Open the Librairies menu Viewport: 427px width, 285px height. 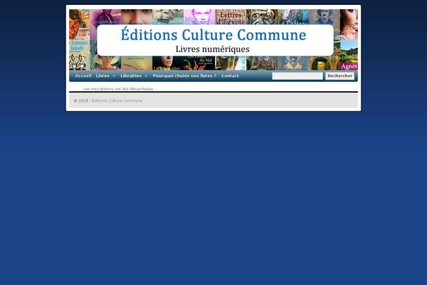click(131, 76)
